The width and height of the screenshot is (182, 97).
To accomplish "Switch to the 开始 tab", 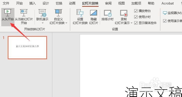I will (x=19, y=3).
